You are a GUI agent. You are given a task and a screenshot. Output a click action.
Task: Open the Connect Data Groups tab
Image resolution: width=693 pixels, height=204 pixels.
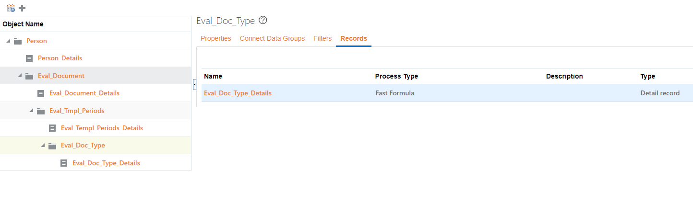click(272, 38)
